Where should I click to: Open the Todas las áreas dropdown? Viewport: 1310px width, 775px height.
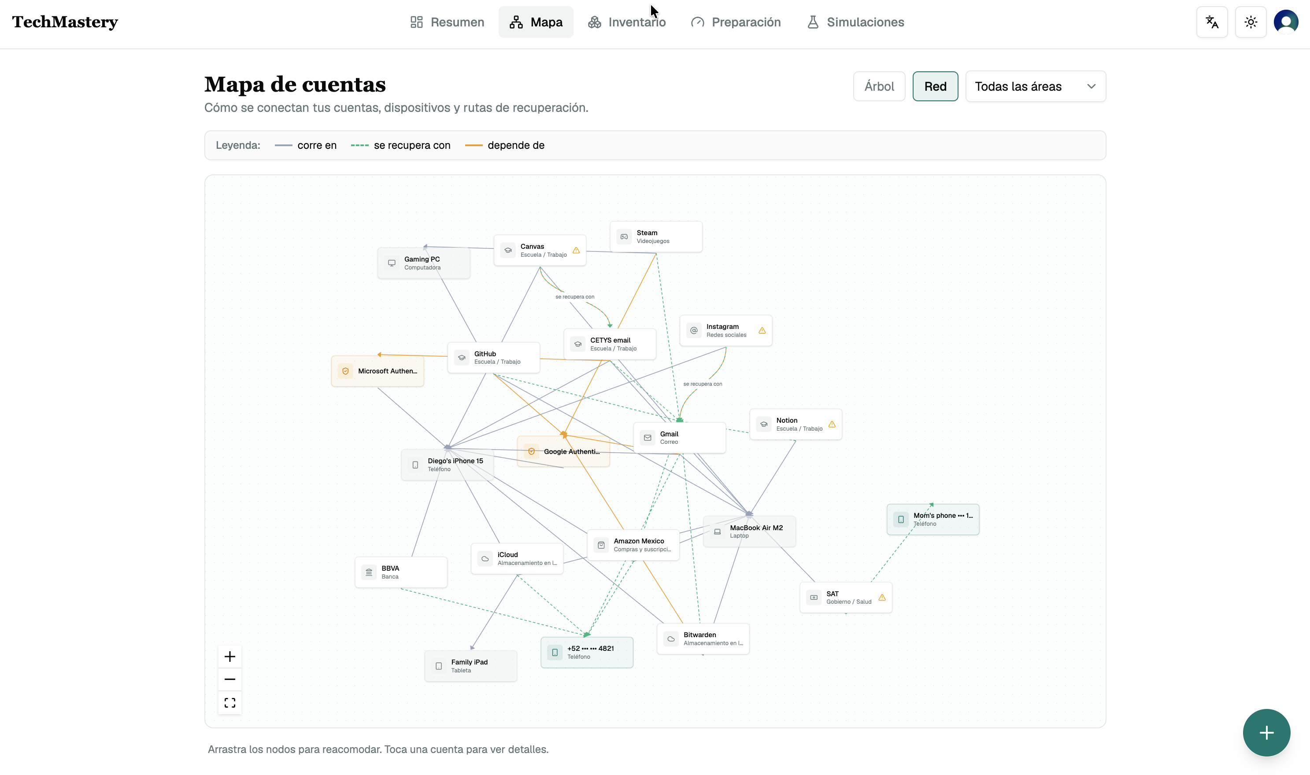coord(1035,86)
